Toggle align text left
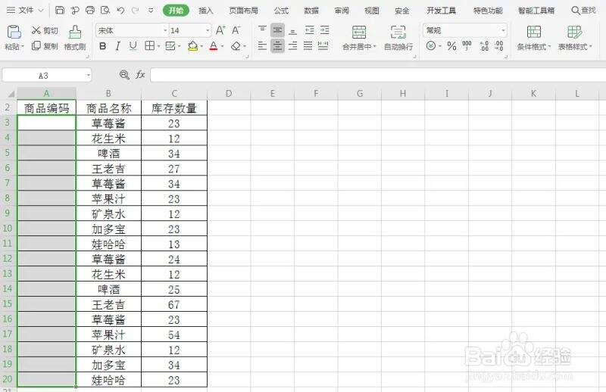The image size is (606, 392). [262, 46]
